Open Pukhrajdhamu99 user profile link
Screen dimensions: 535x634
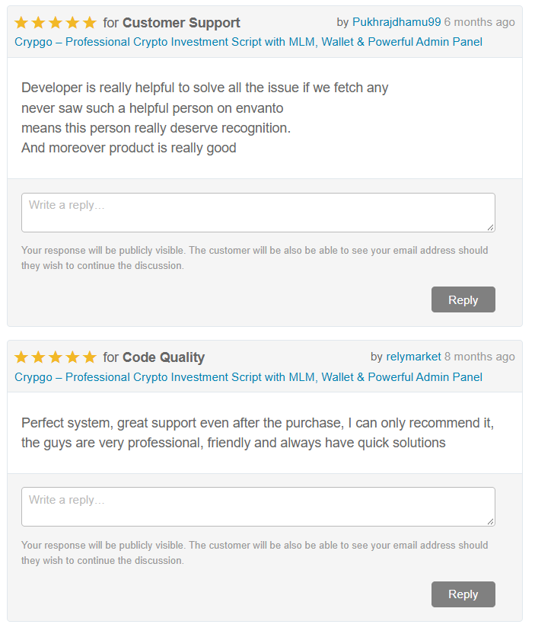pos(396,22)
